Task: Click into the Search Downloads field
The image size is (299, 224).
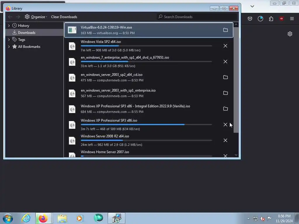Action: click(197, 17)
